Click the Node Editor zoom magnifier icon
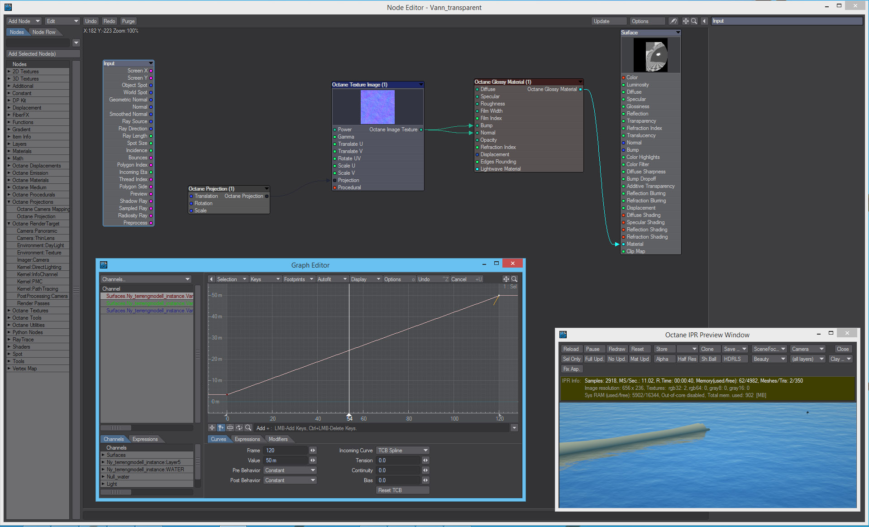The image size is (869, 527). [694, 21]
